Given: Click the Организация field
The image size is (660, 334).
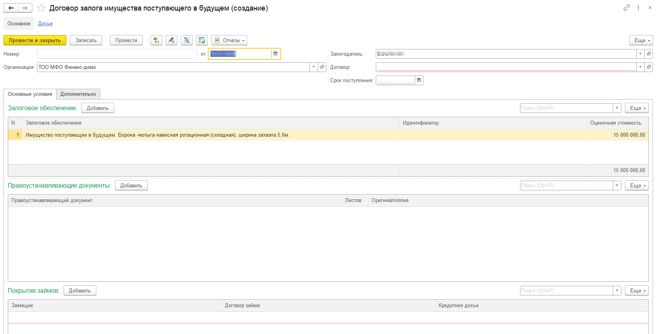Looking at the screenshot, I should [x=173, y=67].
